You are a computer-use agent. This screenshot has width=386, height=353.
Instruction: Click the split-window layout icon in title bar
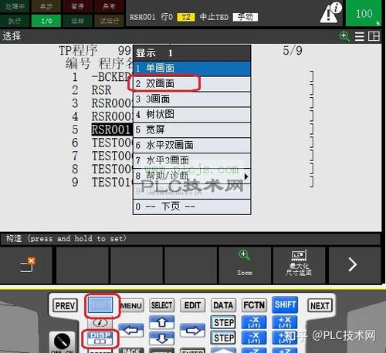[x=374, y=36]
